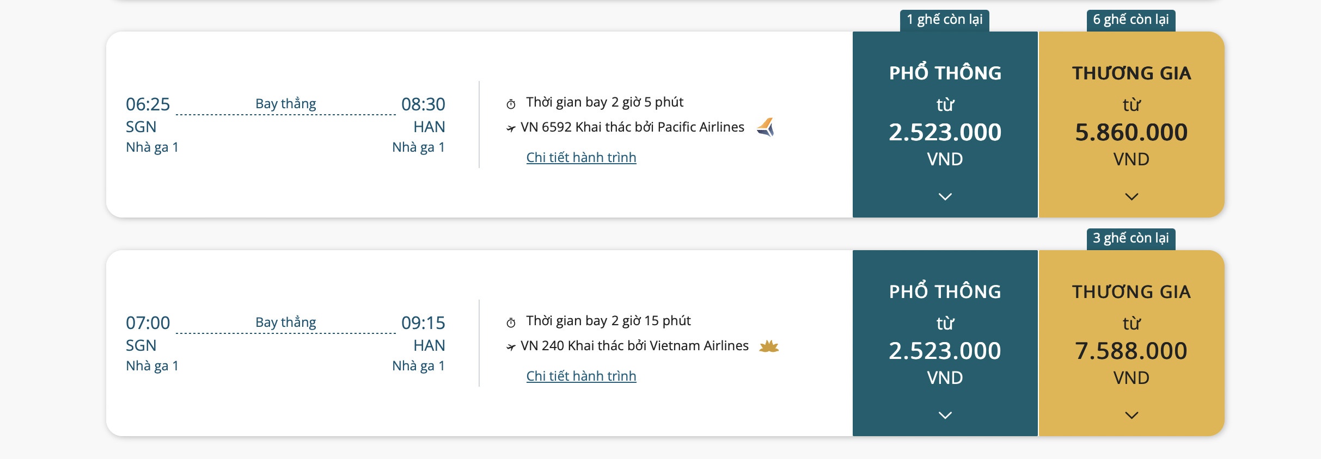Open Chi tiết hành trình for VN 6592
This screenshot has width=1321, height=459.
click(581, 158)
